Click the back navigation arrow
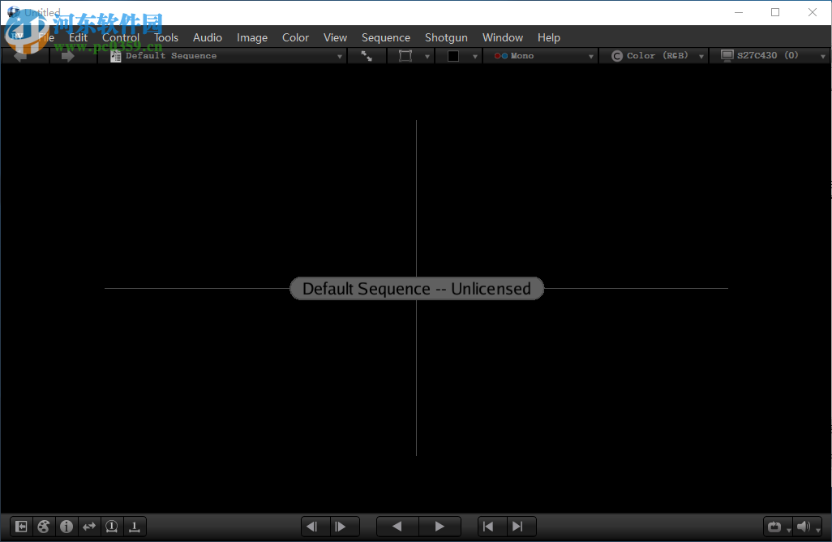 (22, 56)
